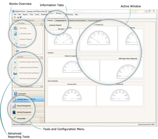Select the Booking Management book icon
This screenshot has height=139, width=158.
[x=14, y=112]
